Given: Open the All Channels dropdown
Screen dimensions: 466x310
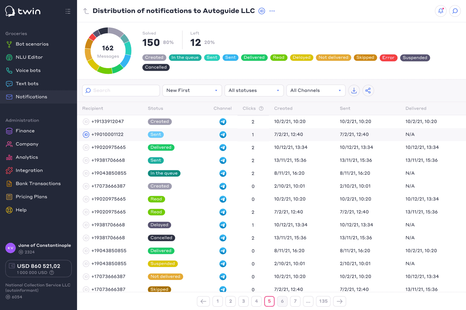Looking at the screenshot, I should 315,91.
